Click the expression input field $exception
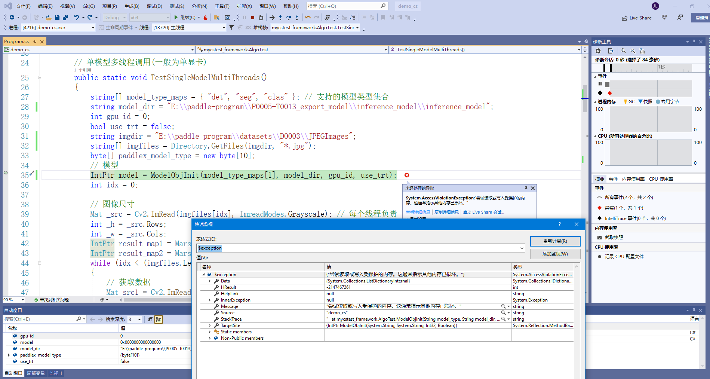The width and height of the screenshot is (710, 379). (361, 248)
